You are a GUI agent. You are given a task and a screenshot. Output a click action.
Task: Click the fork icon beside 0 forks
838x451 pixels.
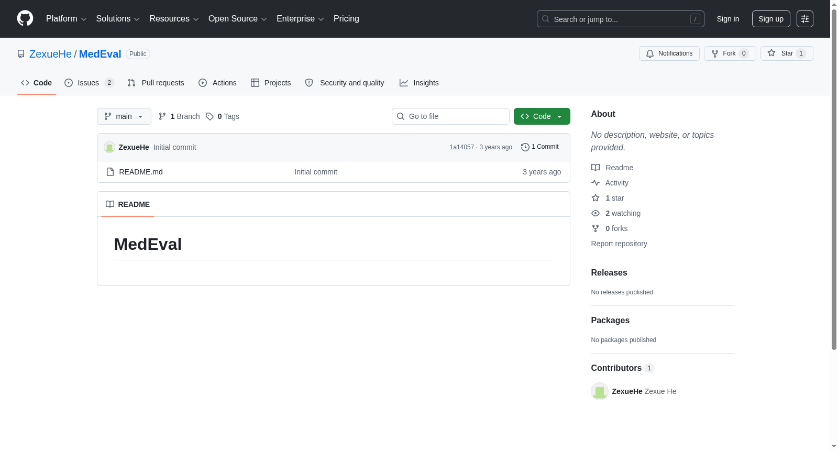click(596, 228)
